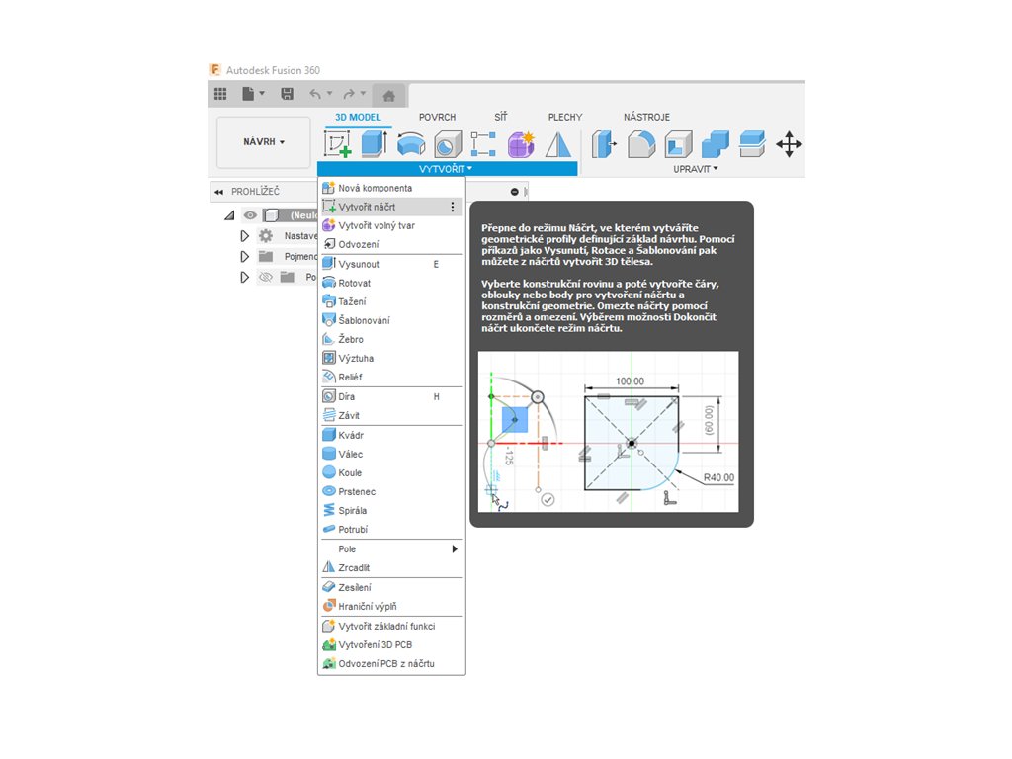
Task: Click the combine toolbar icon
Action: (716, 144)
